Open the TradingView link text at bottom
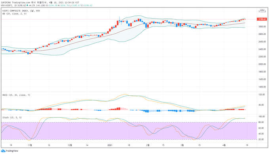This screenshot has height=154, width=269. 12,151
